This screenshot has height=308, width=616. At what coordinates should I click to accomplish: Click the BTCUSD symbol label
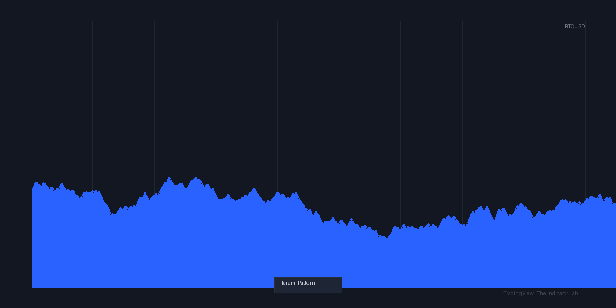coord(574,26)
